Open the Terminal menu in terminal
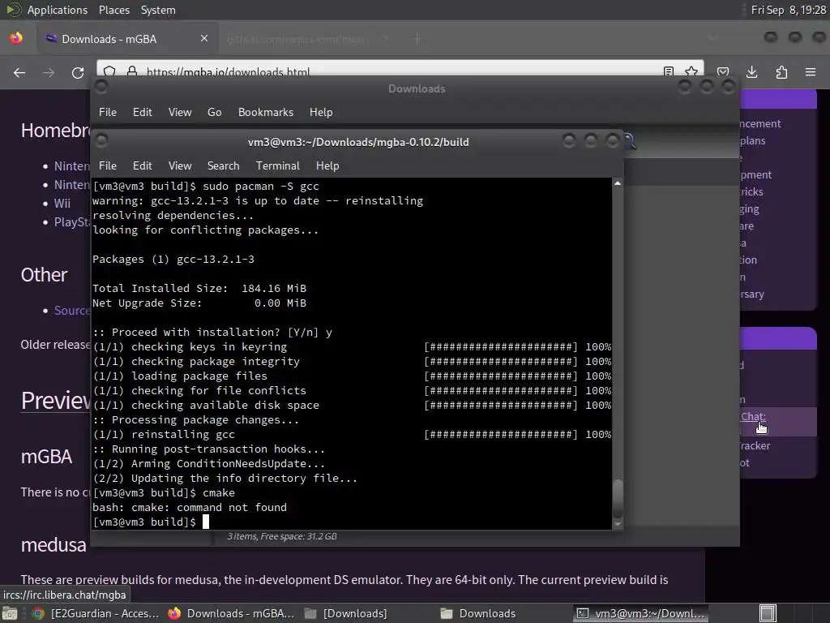830x623 pixels. point(278,165)
